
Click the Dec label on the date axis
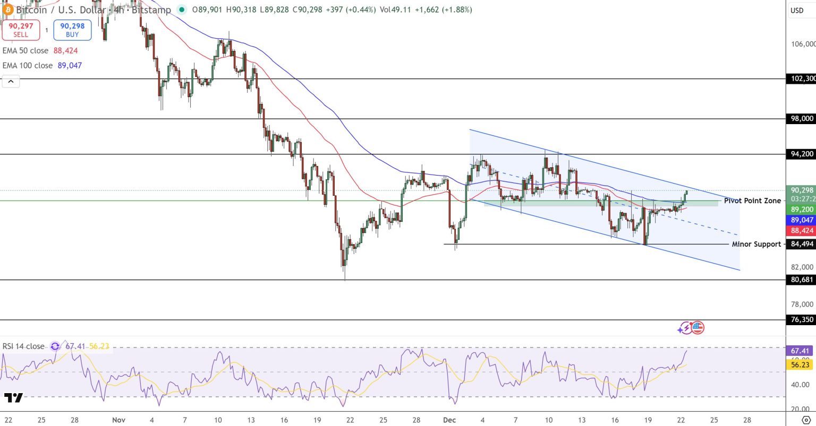[x=449, y=420]
